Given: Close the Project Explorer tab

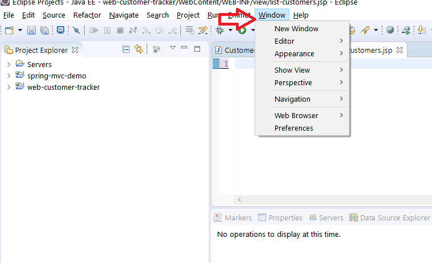Looking at the screenshot, I should coord(75,50).
